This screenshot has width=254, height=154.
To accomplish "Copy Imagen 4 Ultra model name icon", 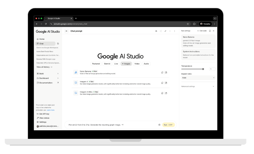I will point(162,93).
